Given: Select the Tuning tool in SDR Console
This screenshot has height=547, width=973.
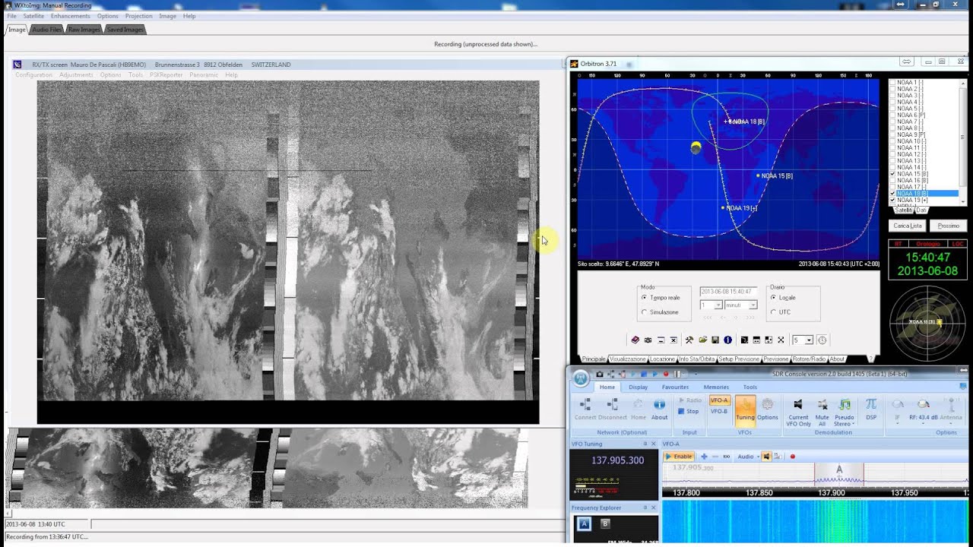Looking at the screenshot, I should pos(745,410).
